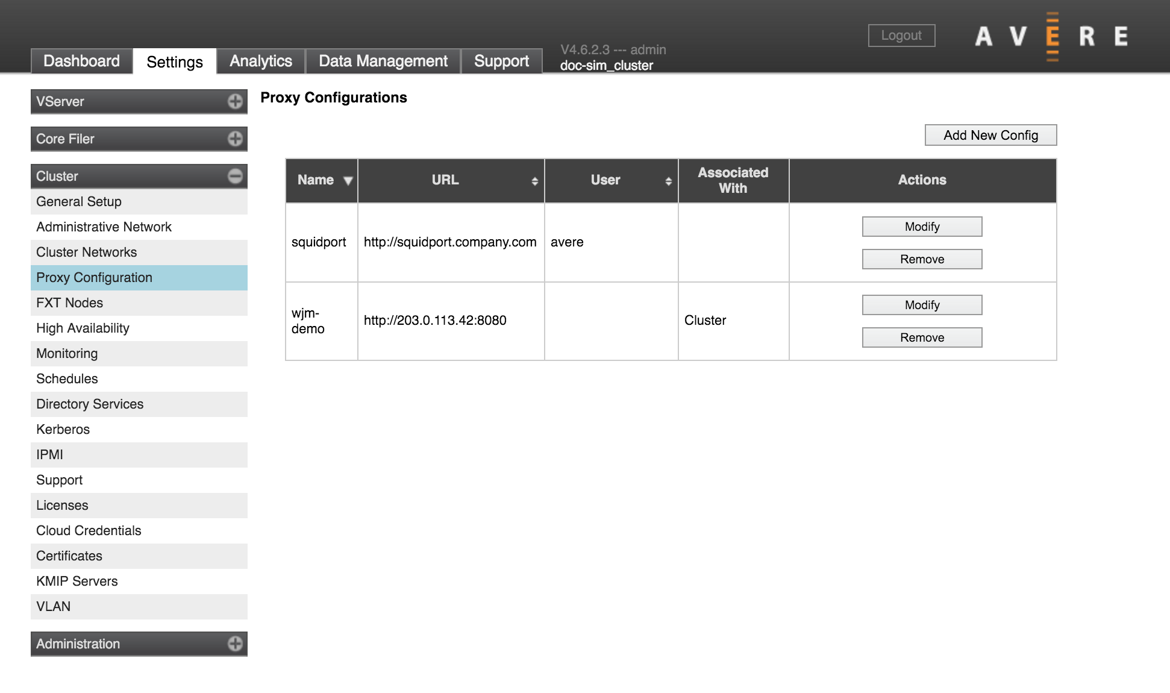Modify the squidport proxy configuration
Image resolution: width=1170 pixels, height=693 pixels.
pyautogui.click(x=922, y=227)
